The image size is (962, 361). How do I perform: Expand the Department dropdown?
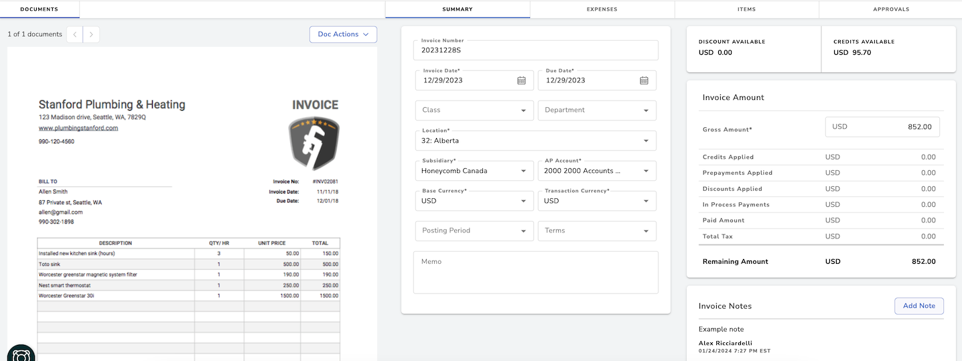pyautogui.click(x=597, y=111)
